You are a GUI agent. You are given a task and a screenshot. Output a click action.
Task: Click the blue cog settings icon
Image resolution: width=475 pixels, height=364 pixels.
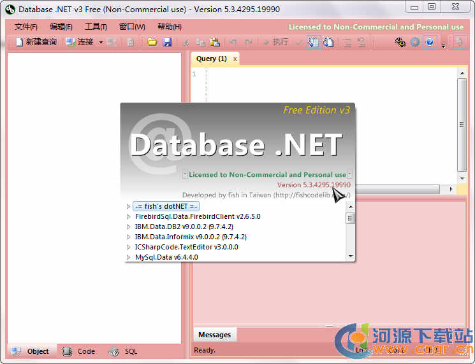[x=415, y=42]
